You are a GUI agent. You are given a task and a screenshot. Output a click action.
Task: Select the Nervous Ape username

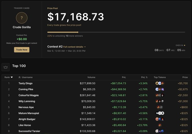tap(26, 107)
